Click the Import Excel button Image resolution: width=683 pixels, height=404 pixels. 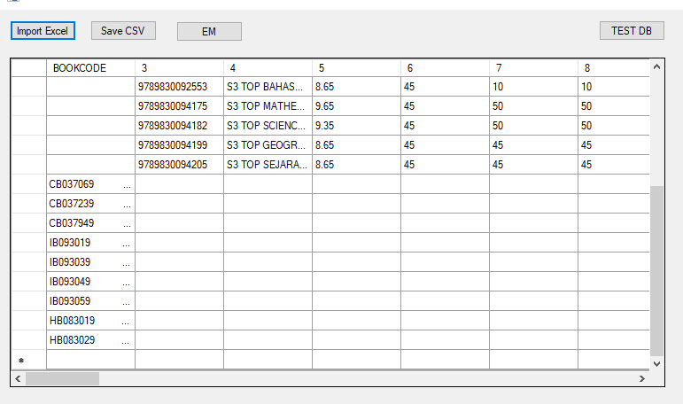coord(43,31)
